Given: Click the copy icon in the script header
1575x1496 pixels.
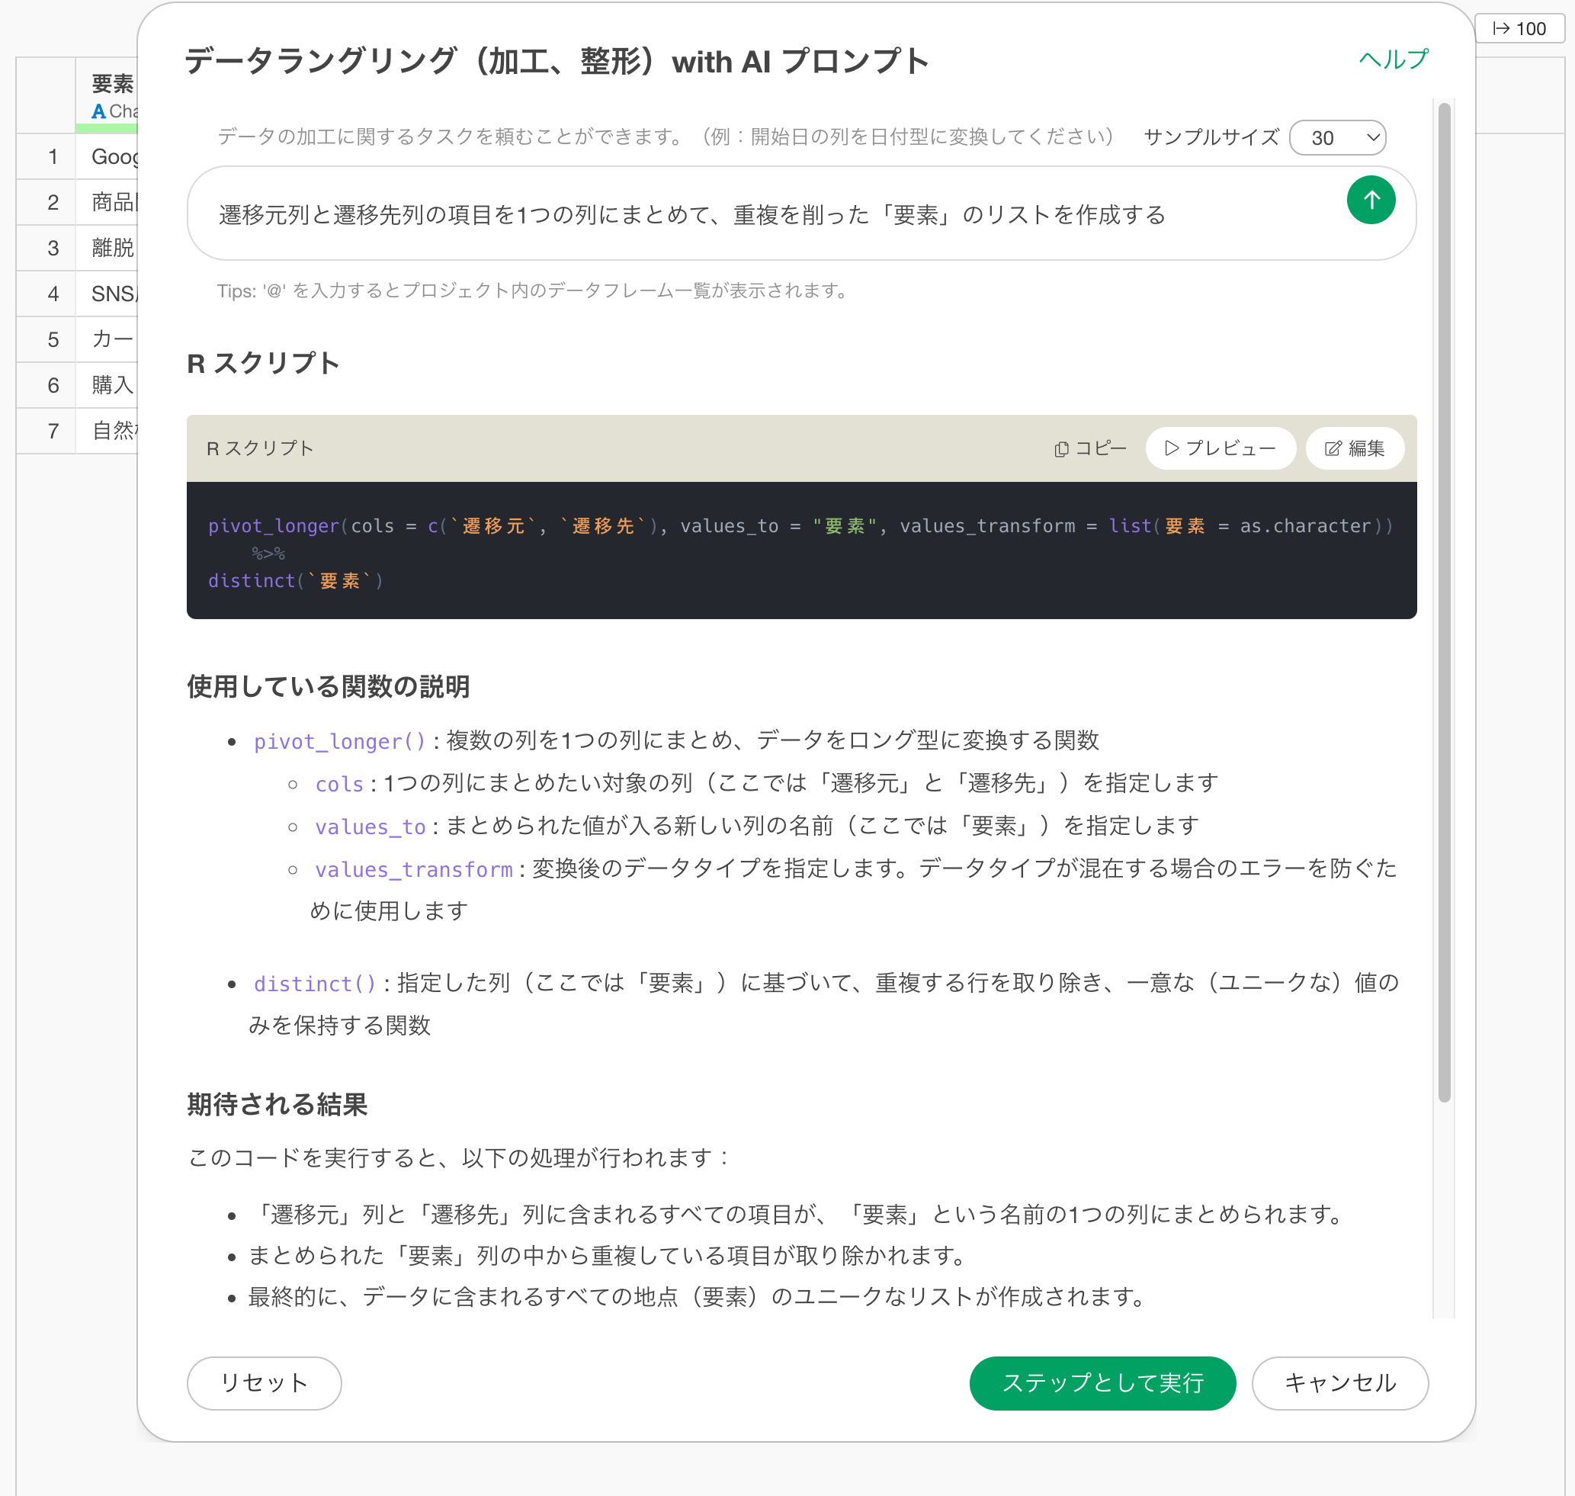Looking at the screenshot, I should click(1060, 449).
